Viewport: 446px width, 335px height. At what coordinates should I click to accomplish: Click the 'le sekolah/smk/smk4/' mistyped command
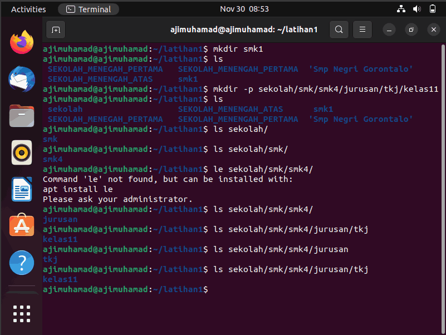263,169
